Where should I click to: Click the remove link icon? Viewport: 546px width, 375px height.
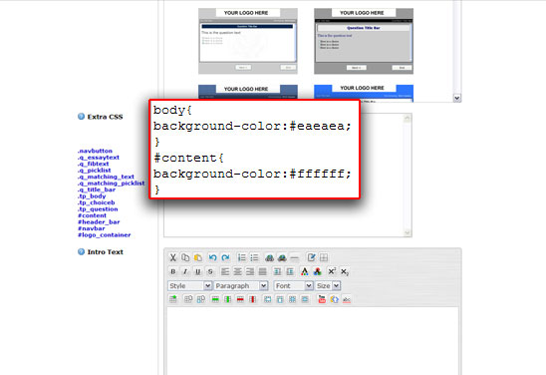click(282, 258)
